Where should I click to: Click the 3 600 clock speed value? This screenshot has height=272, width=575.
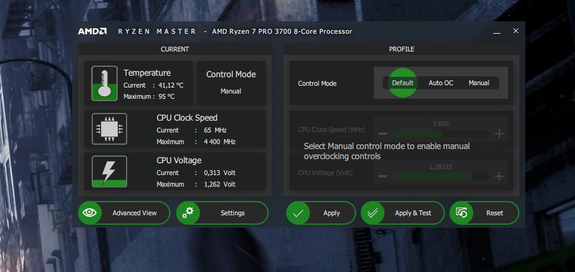440,124
